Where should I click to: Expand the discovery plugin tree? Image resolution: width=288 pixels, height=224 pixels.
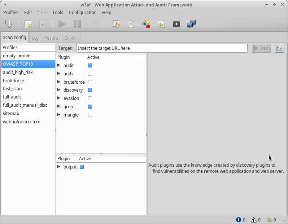(59, 90)
